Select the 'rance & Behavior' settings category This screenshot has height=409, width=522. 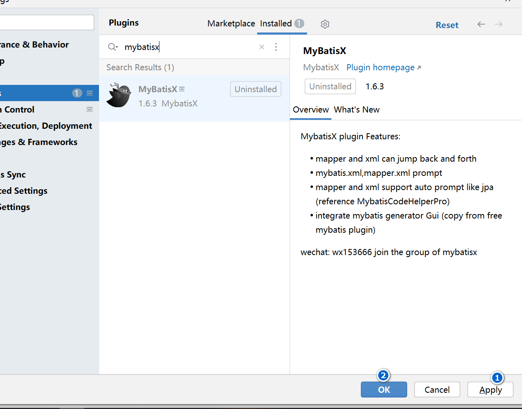coord(34,45)
